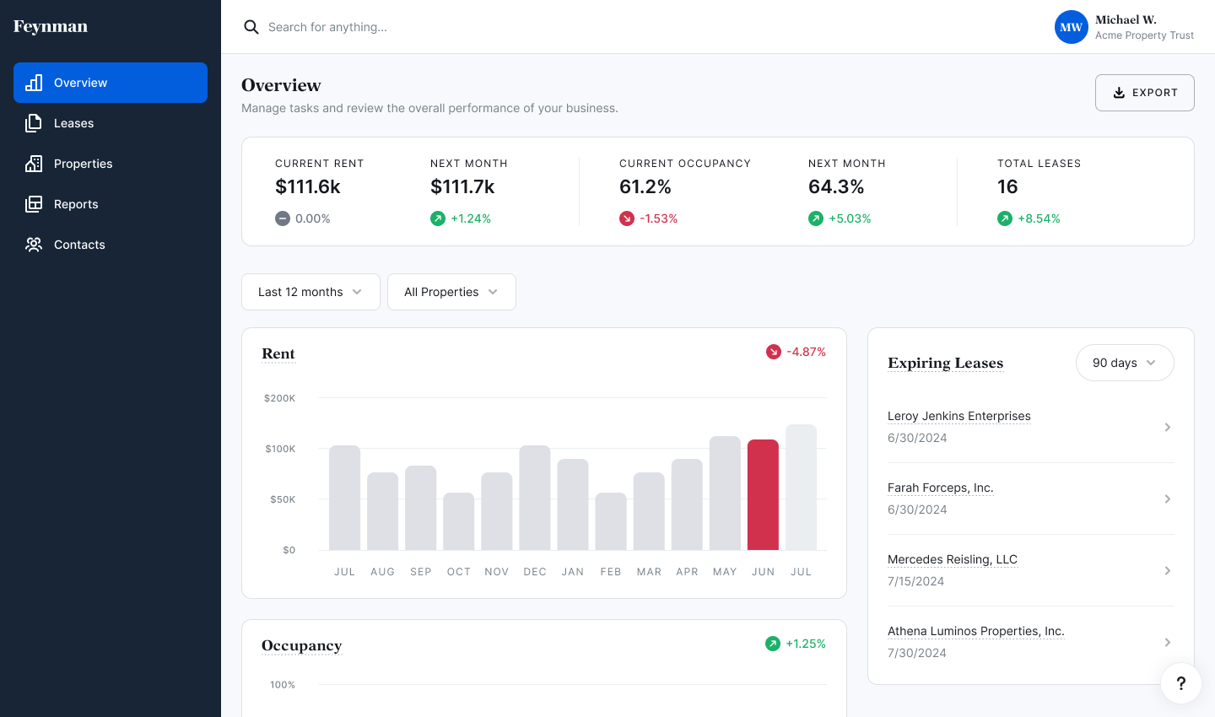
Task: Open the Last 12 months dropdown
Action: tap(310, 291)
